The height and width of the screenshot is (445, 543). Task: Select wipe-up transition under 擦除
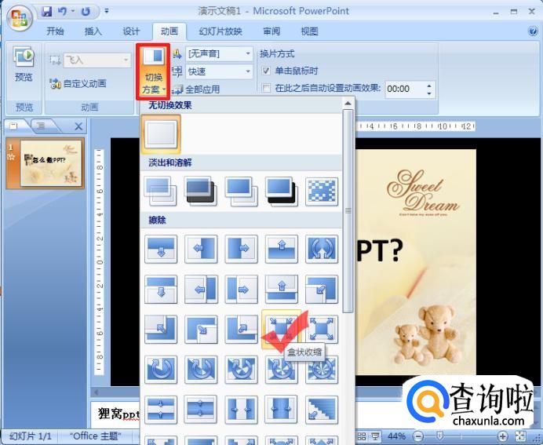click(282, 249)
